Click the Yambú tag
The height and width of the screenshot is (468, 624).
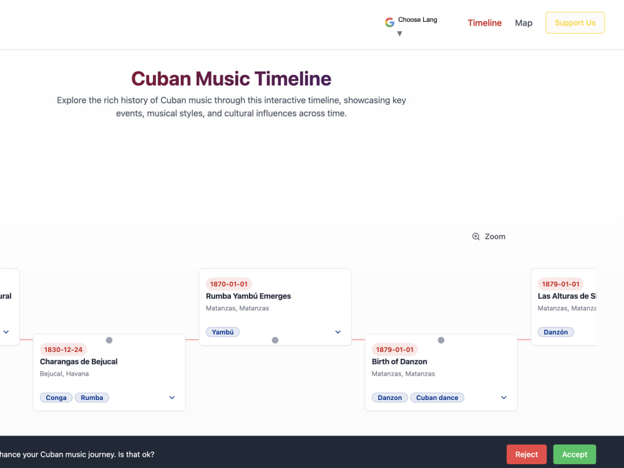pos(223,332)
